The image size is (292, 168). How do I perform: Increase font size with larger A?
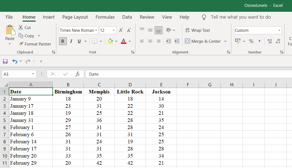click(x=121, y=30)
